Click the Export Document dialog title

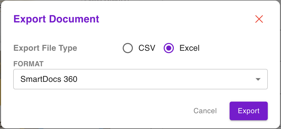[56, 19]
